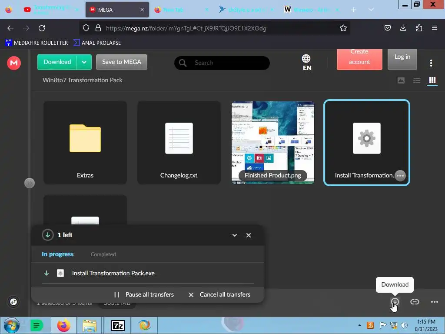Image resolution: width=445 pixels, height=334 pixels.
Task: Close the transfers panel
Action: 248,235
